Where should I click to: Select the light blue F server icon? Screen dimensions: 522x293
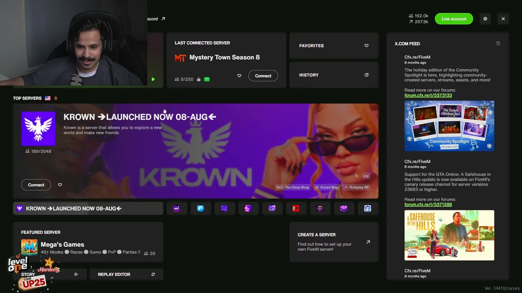(x=200, y=208)
